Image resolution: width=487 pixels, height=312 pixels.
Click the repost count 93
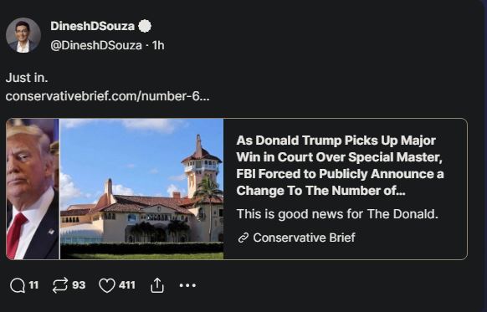coord(79,285)
